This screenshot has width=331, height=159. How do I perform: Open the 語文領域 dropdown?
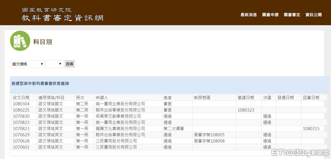pyautogui.click(x=27, y=64)
